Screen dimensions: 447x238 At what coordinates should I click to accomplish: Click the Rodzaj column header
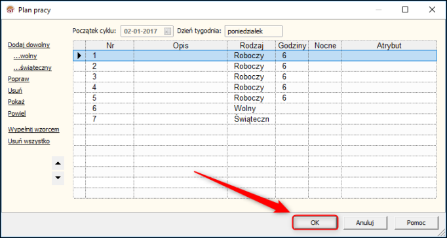[251, 46]
